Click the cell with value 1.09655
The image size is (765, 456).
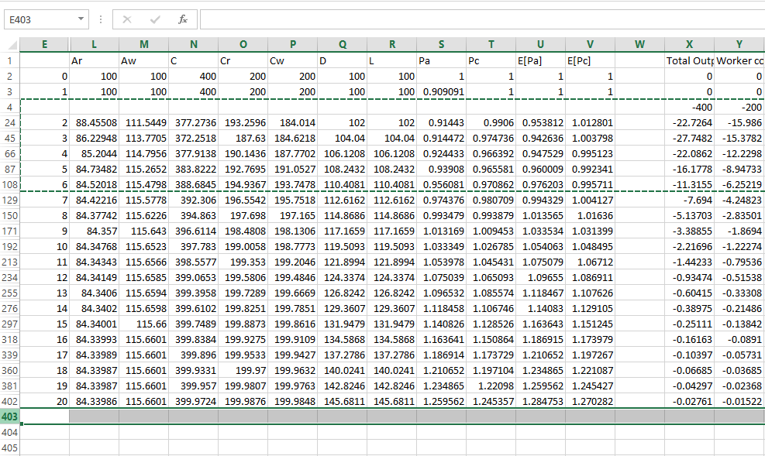[540, 278]
